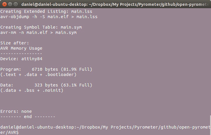This screenshot has height=135, width=211.
Task: Click the 'Errors: none' line
Action: pyautogui.click(x=16, y=111)
